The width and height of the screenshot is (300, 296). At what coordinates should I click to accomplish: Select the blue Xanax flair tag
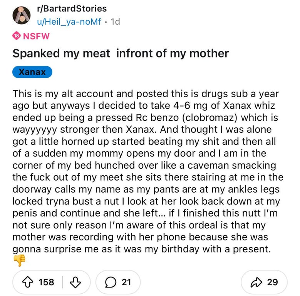[32, 72]
